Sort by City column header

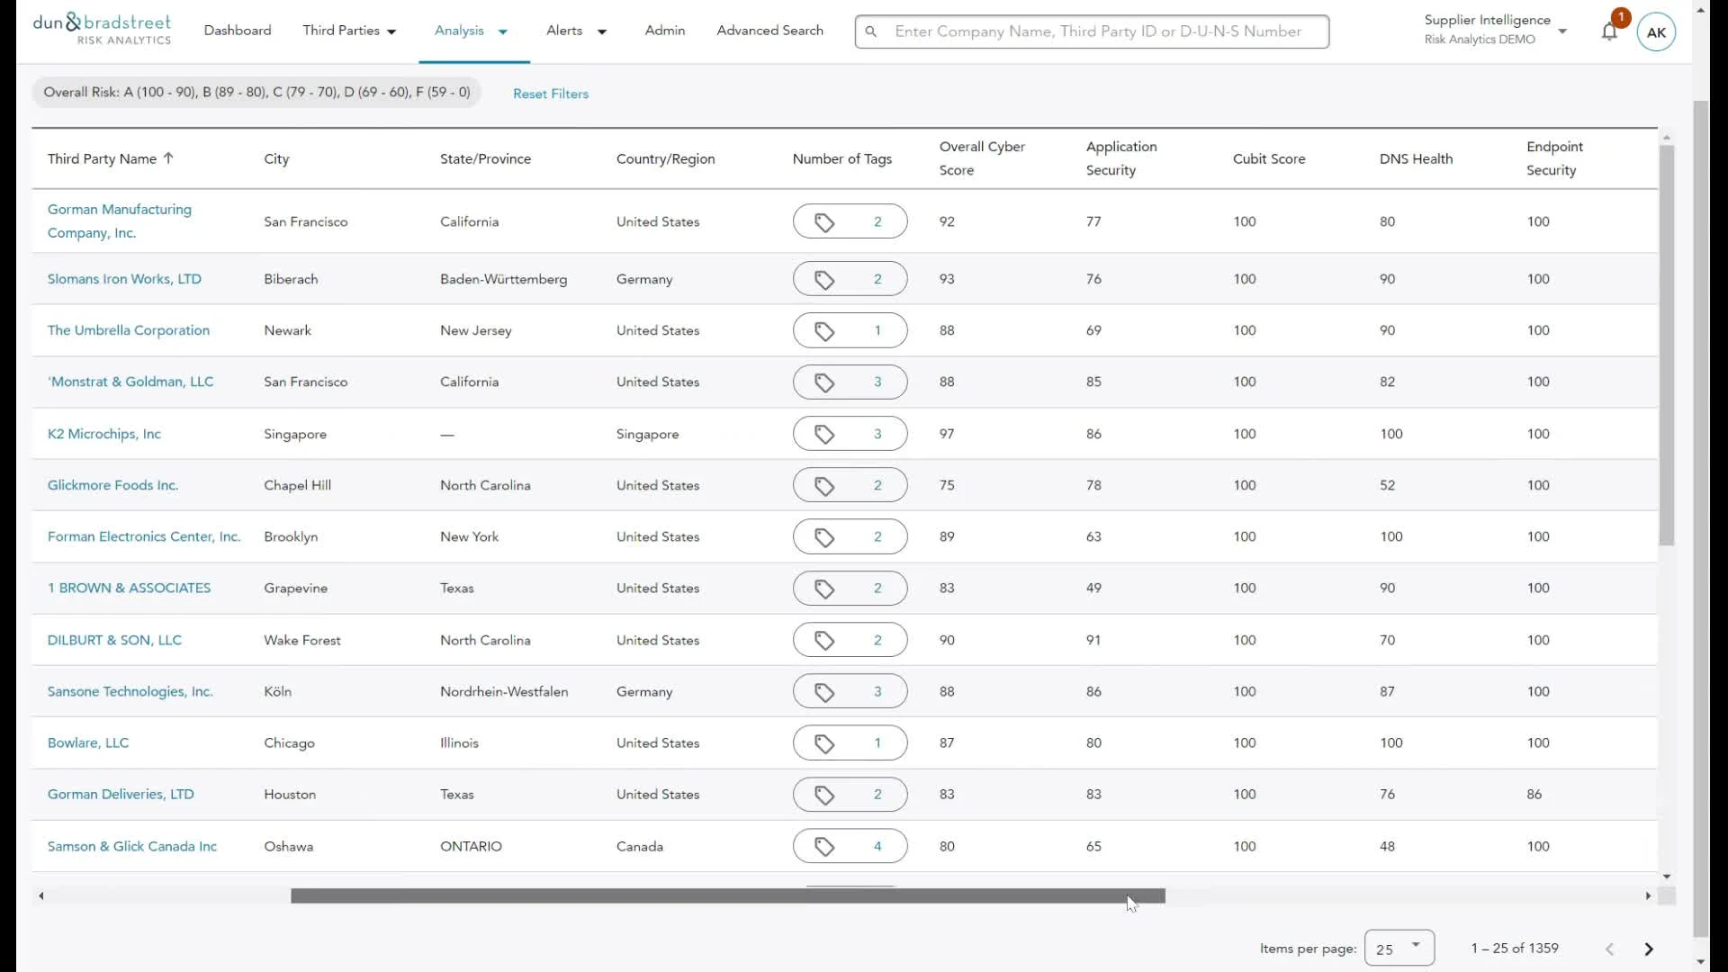pyautogui.click(x=276, y=158)
